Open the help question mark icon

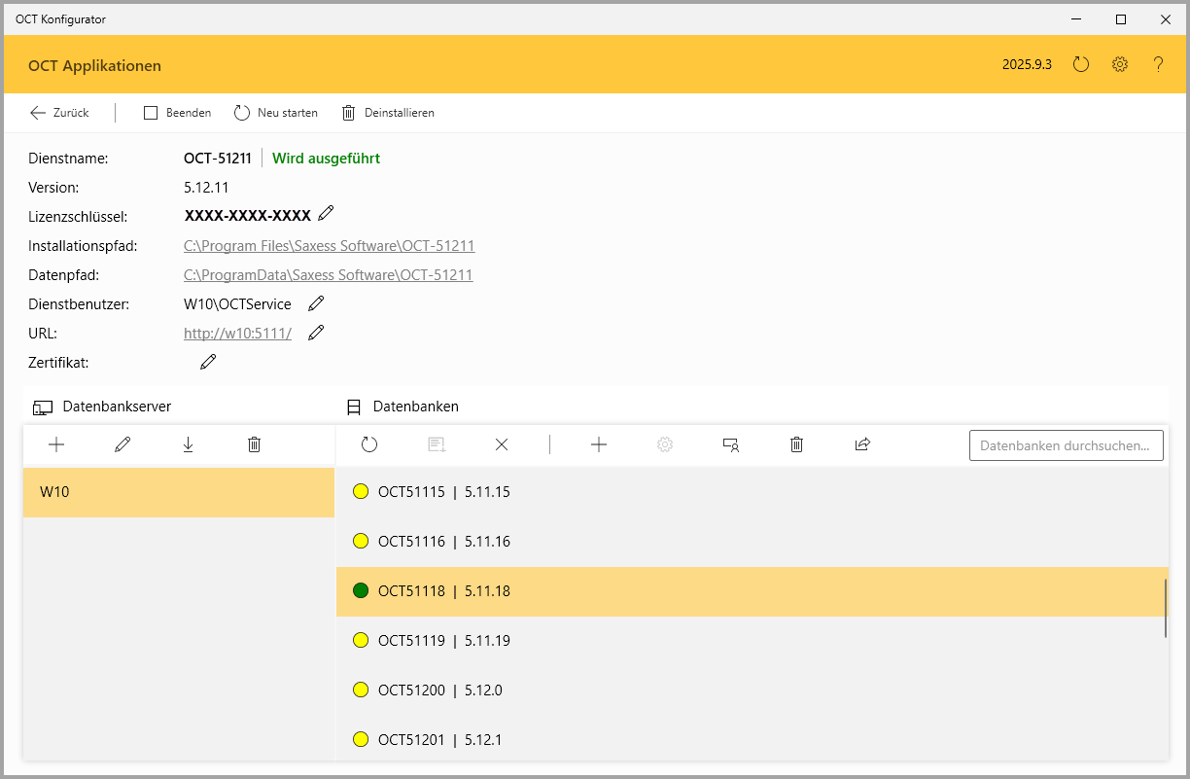point(1158,65)
